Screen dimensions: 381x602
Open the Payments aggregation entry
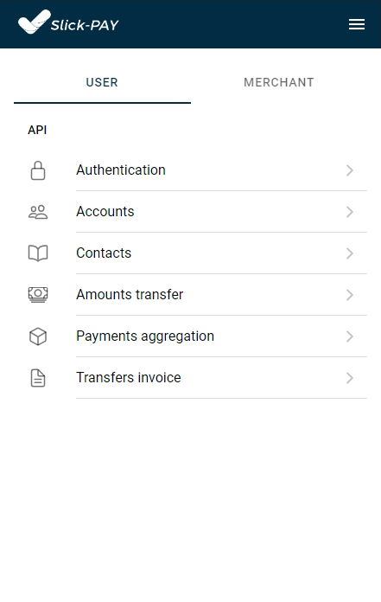190,336
